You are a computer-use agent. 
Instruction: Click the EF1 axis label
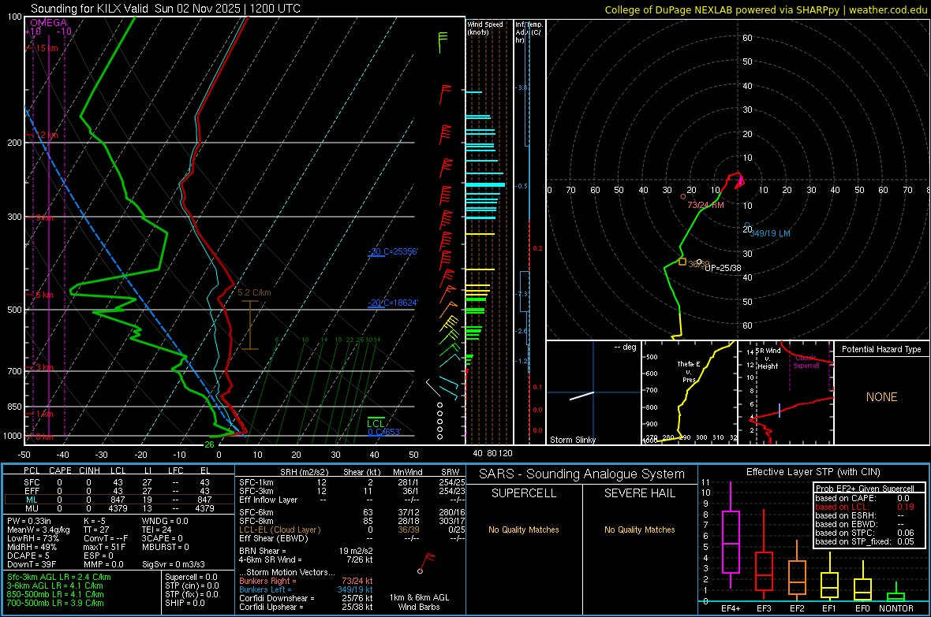pyautogui.click(x=829, y=608)
